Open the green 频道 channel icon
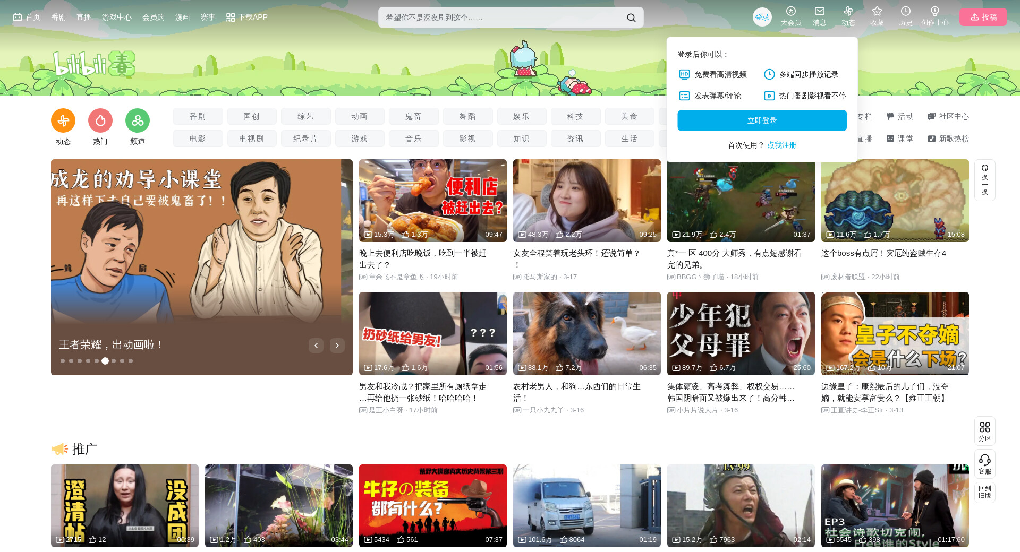1020x552 pixels. coord(138,121)
